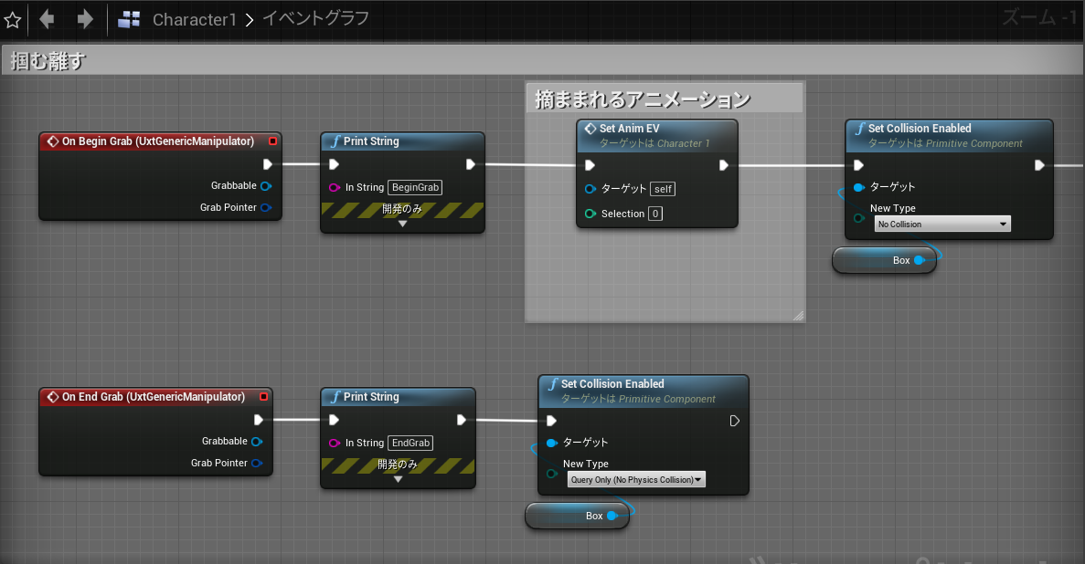Open the Character1 breadcrumb
Screen dimensions: 1085x564
tap(195, 19)
